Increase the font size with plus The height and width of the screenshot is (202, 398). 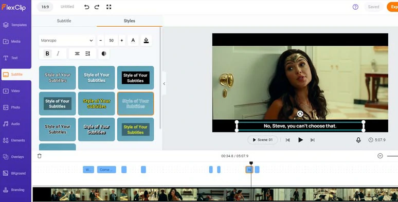122,41
